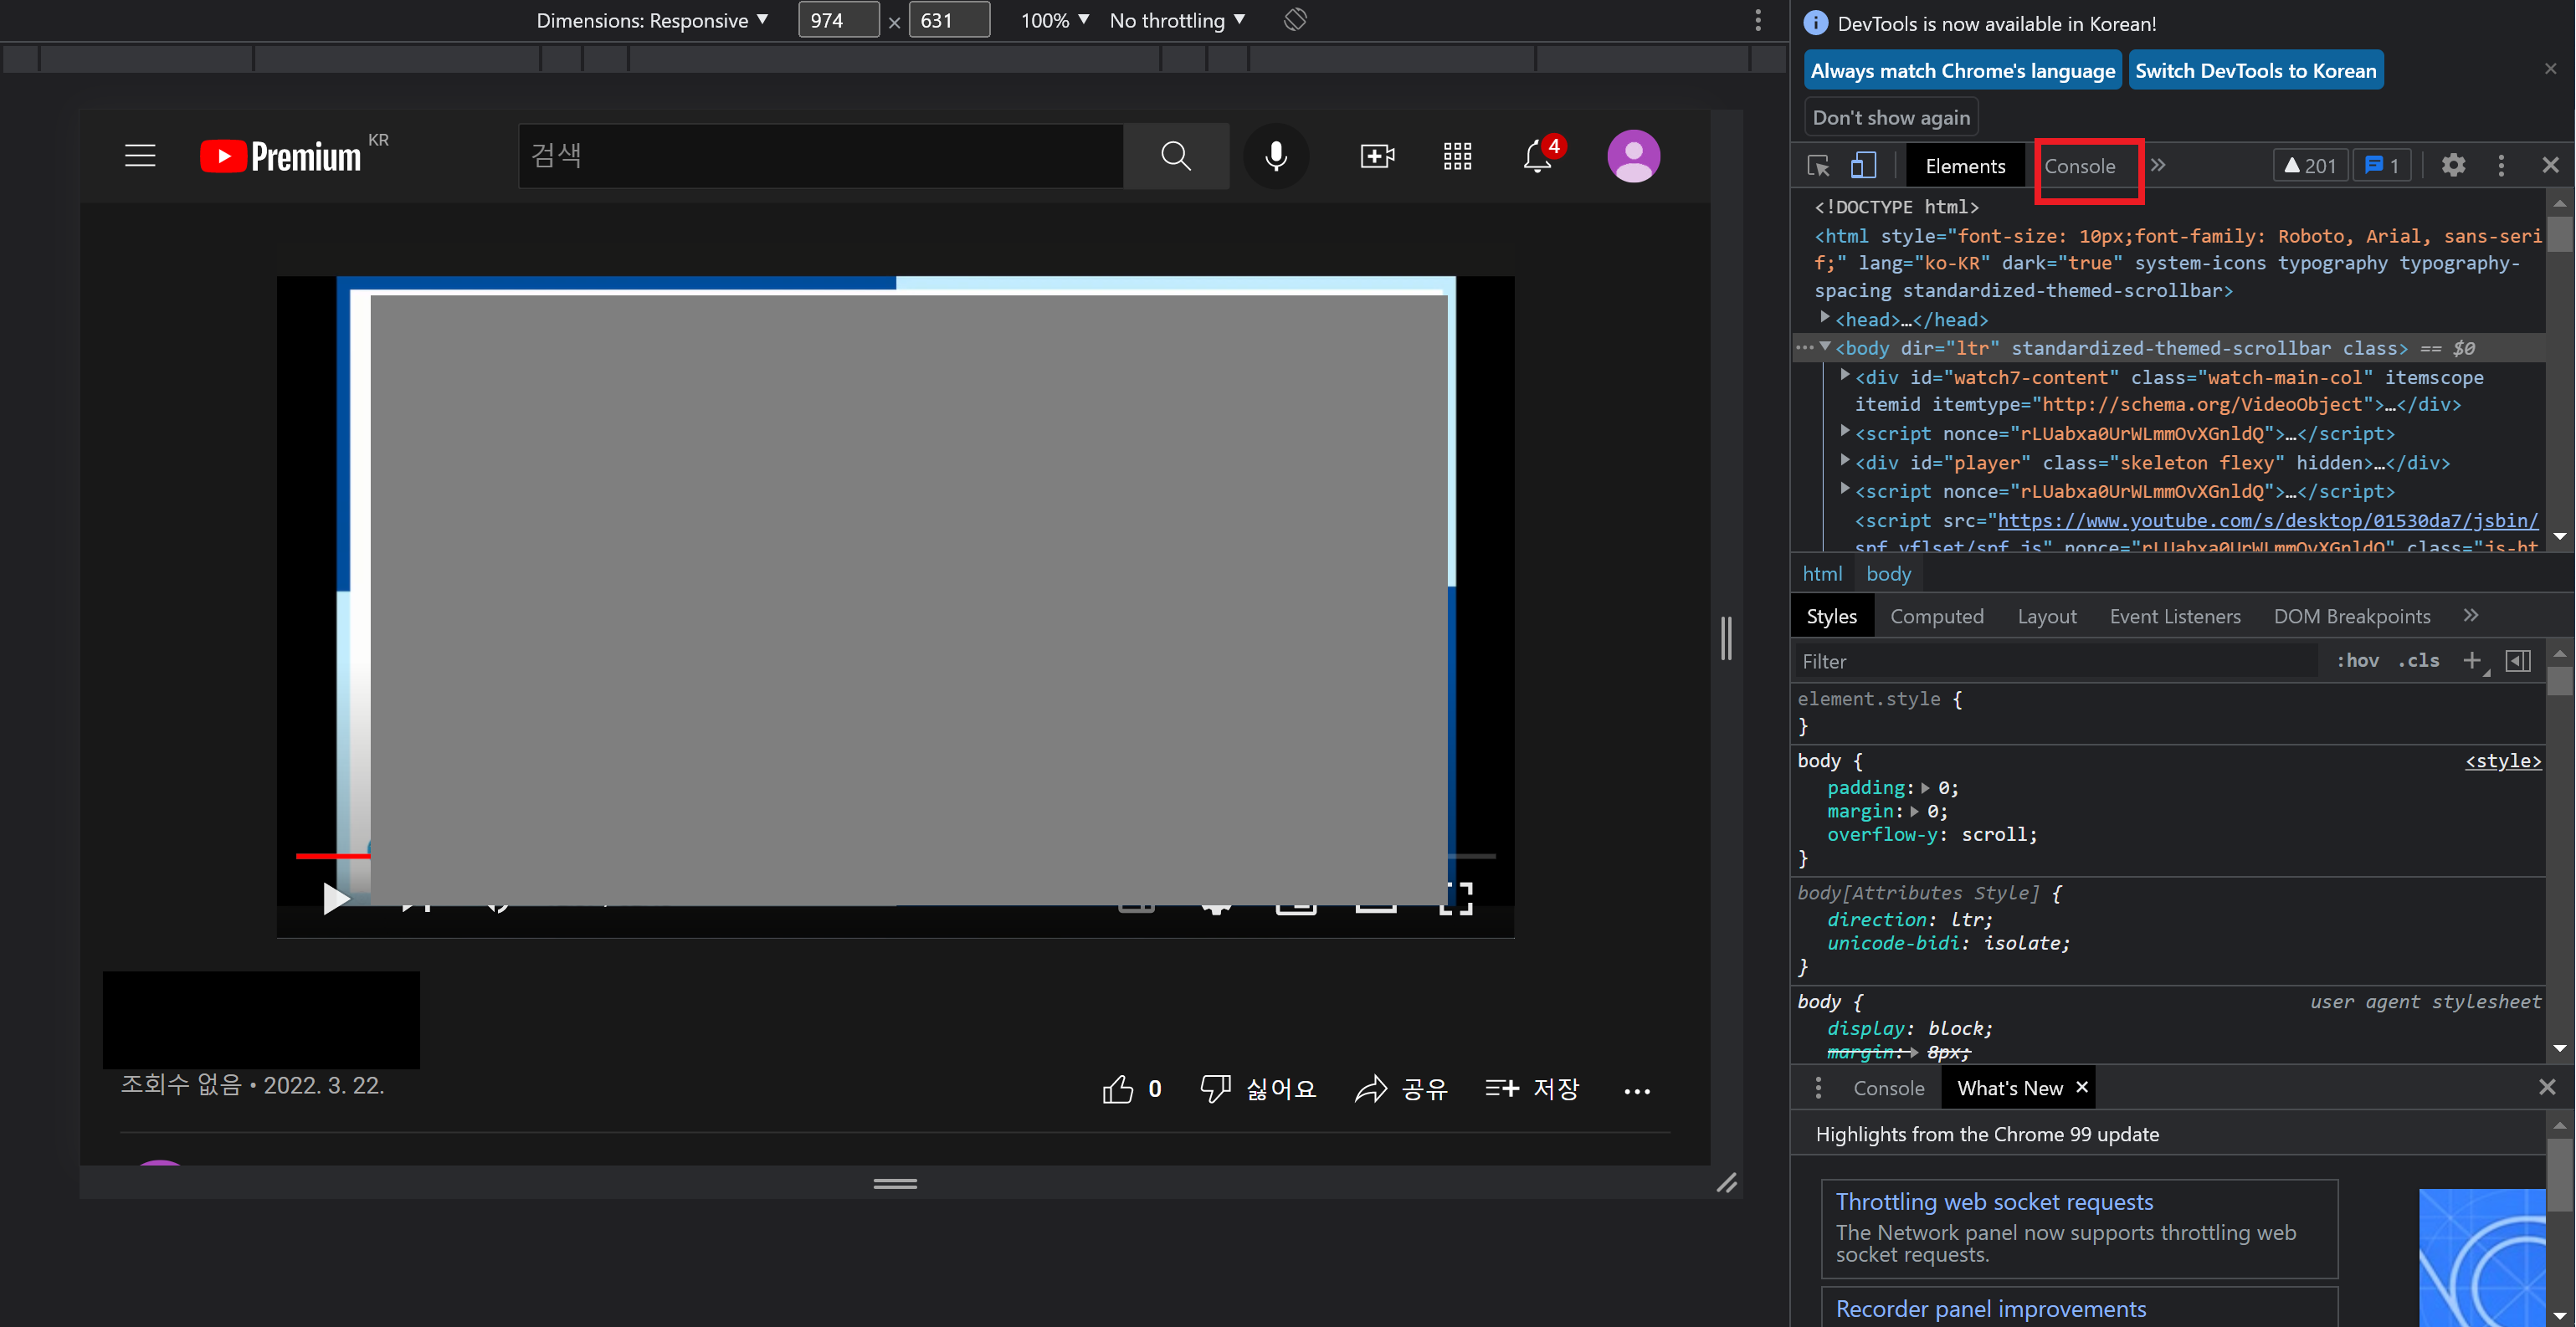Open DevTools settings gear
Image resolution: width=2576 pixels, height=1327 pixels.
coord(2453,166)
